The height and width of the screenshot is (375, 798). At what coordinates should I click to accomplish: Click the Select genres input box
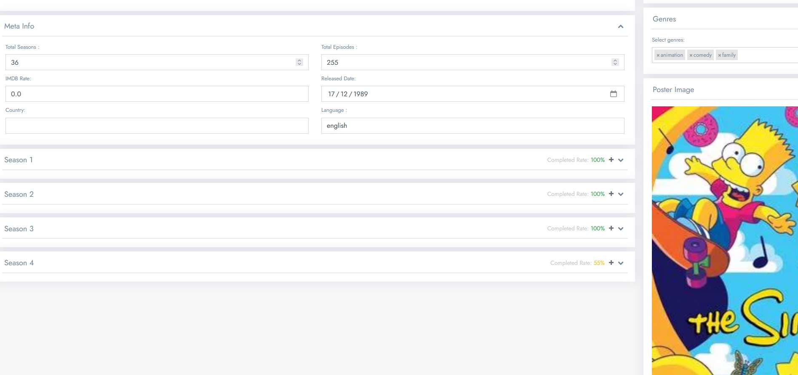tap(766, 55)
